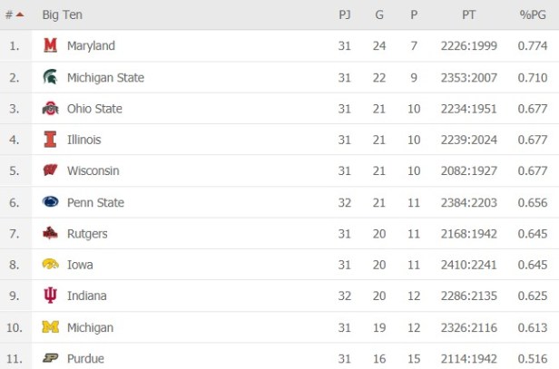Sort standings by G wins column

coord(378,15)
